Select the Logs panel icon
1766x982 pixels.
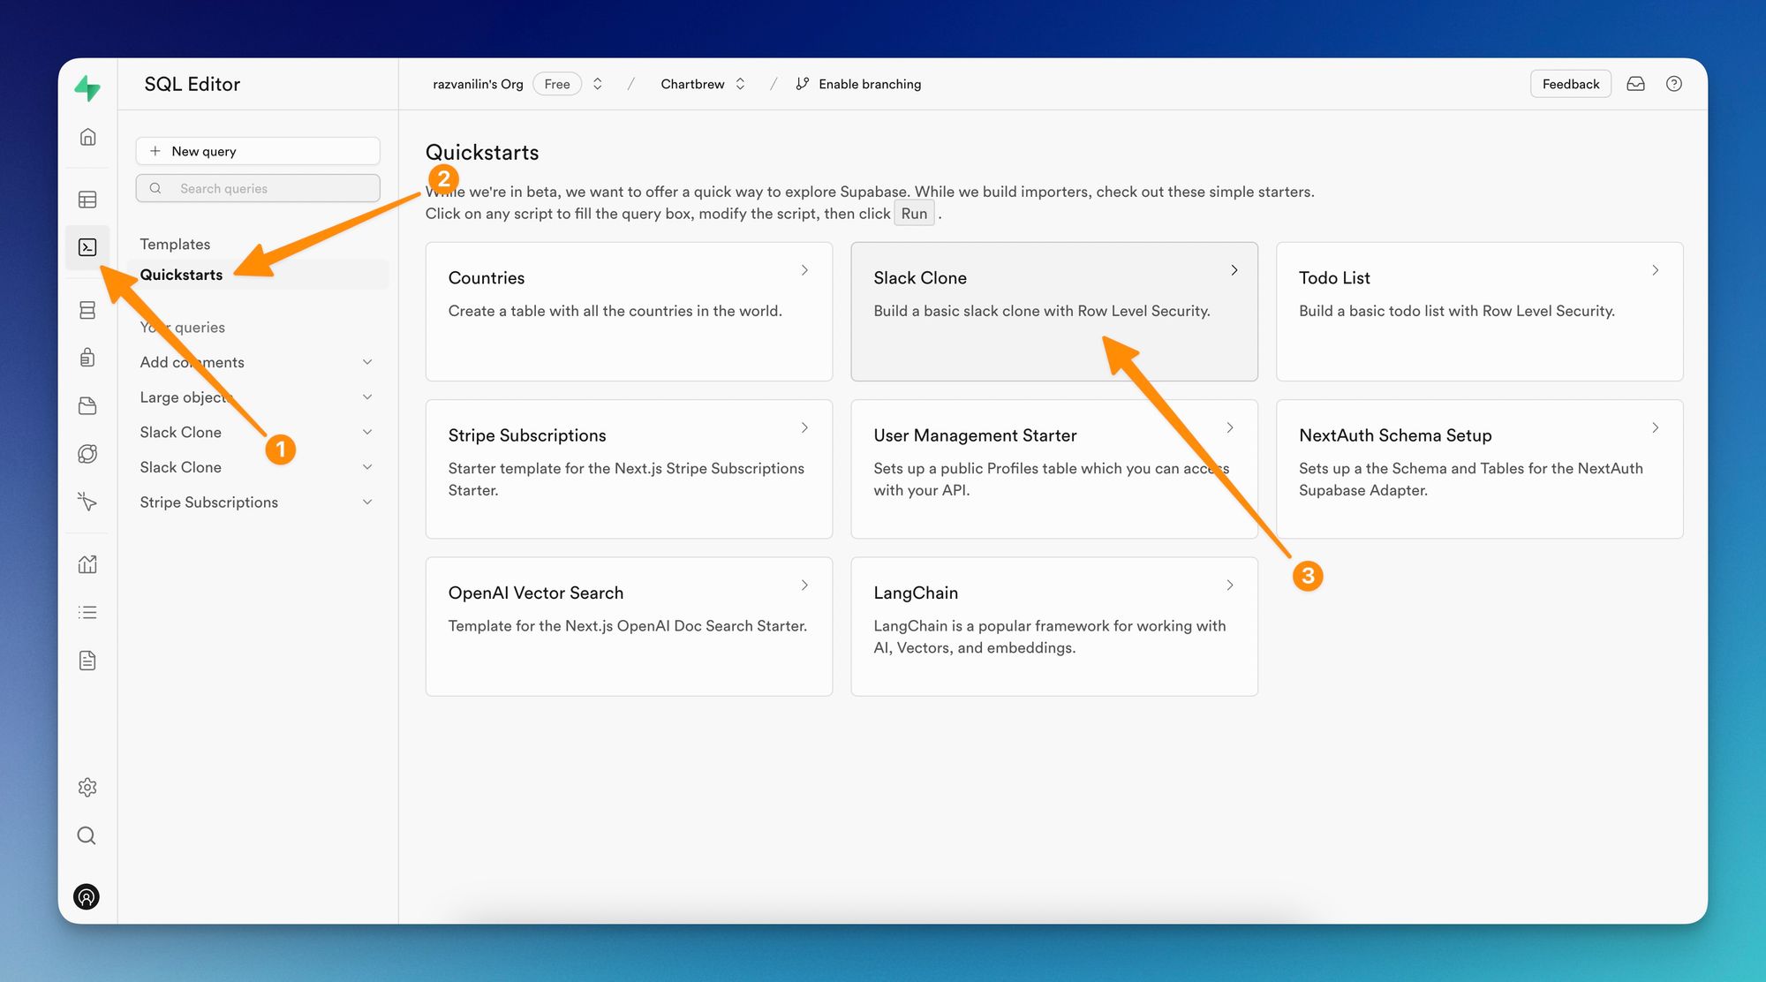click(87, 613)
